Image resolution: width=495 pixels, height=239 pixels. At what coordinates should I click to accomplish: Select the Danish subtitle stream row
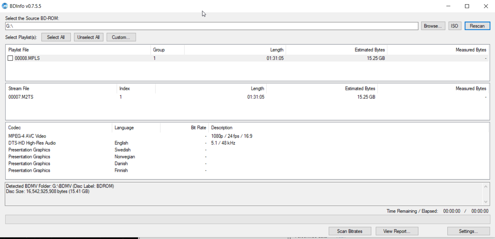click(247, 163)
